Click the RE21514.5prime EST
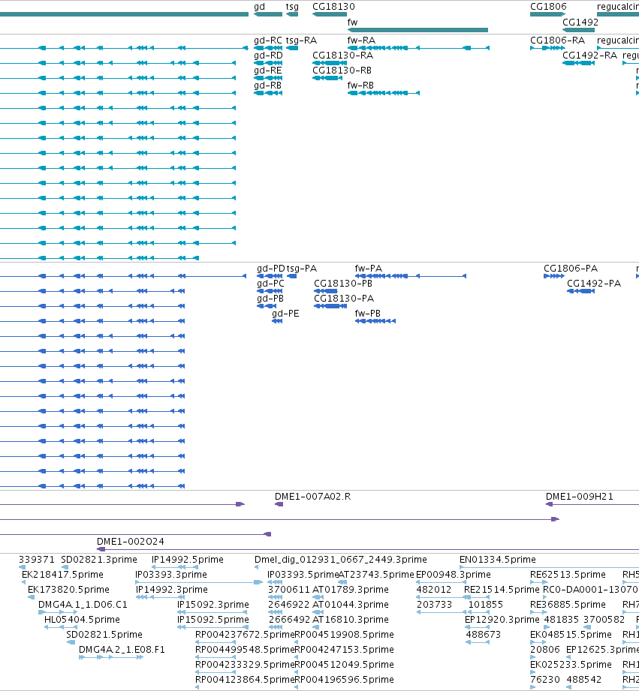The image size is (639, 691). 477,597
